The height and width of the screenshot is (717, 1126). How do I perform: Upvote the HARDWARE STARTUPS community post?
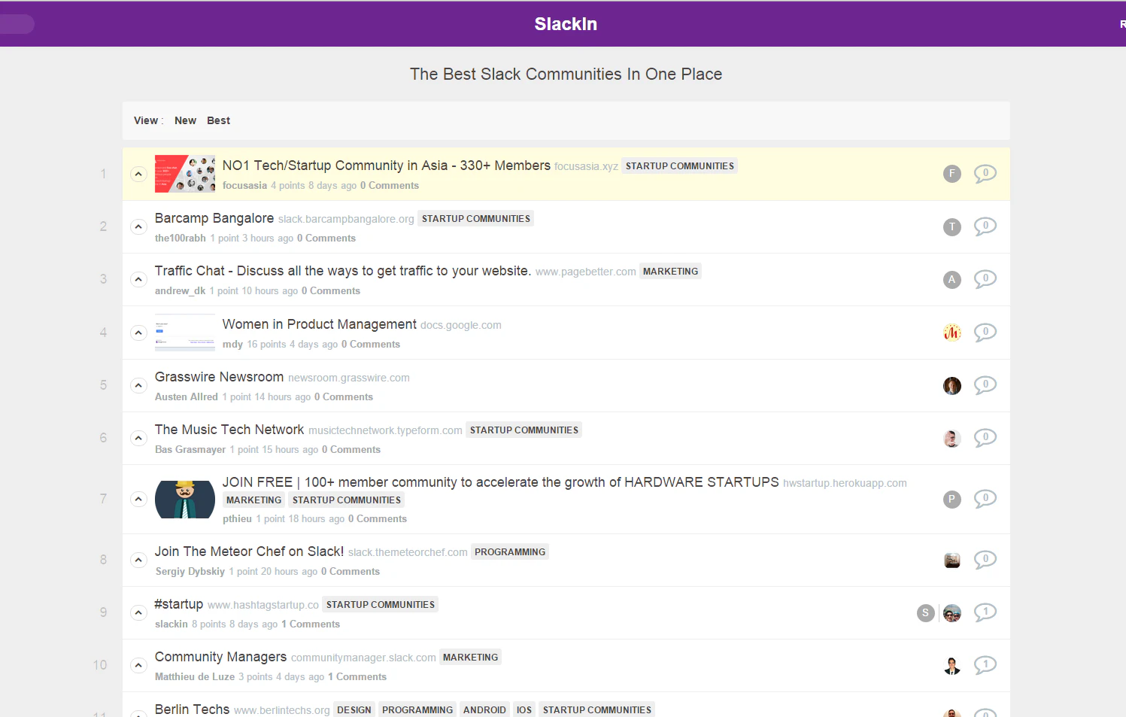pyautogui.click(x=138, y=499)
